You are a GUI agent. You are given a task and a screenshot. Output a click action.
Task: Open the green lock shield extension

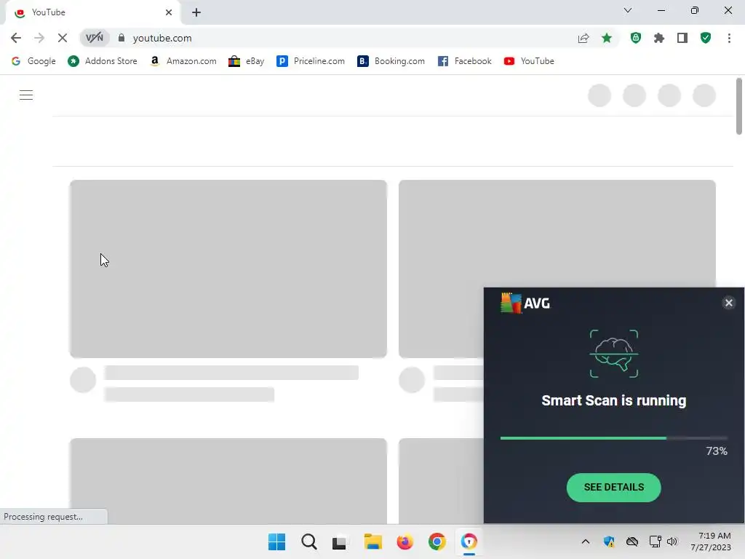[636, 38]
